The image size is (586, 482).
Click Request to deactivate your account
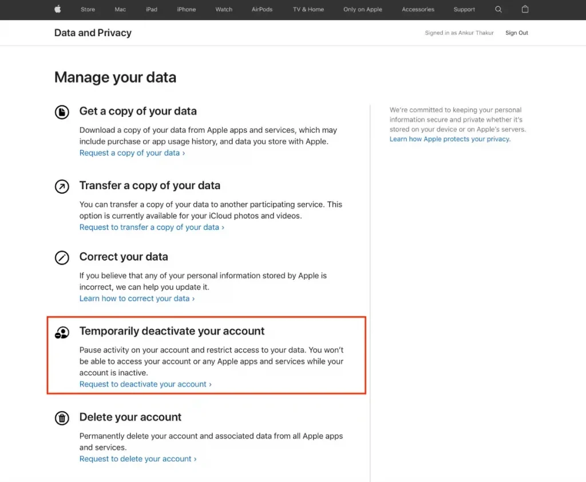click(145, 385)
